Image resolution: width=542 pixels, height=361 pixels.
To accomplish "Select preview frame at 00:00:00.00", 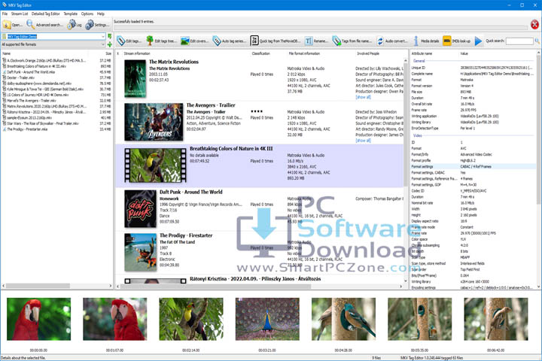I will (x=38, y=319).
